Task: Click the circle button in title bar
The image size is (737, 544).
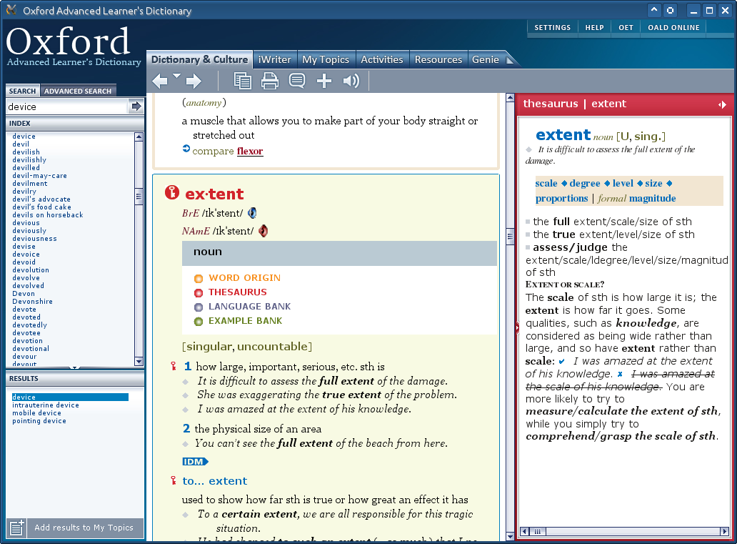Action: [671, 10]
